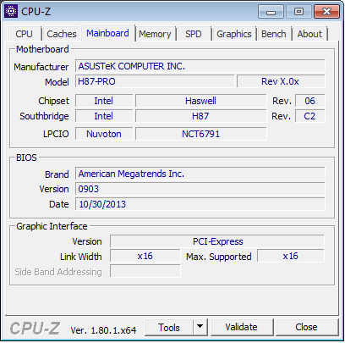Click the PCI-Express version field
Viewport: 345px width, 343px height.
pos(217,241)
